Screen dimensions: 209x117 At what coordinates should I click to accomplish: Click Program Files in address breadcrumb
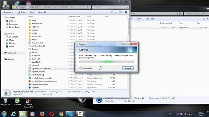click(x=50, y=7)
